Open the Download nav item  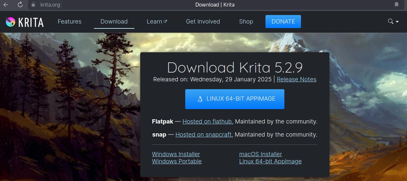pyautogui.click(x=114, y=22)
